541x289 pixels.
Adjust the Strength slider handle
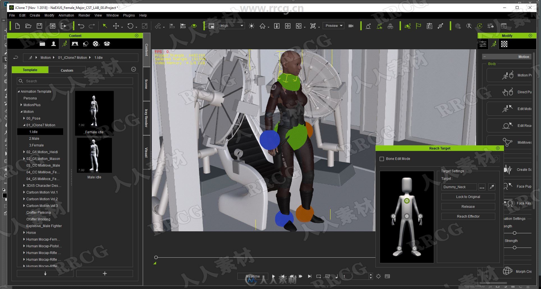pyautogui.click(x=514, y=248)
